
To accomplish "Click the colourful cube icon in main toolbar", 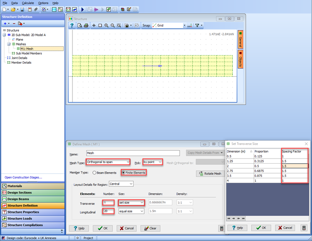I will coord(123,9).
